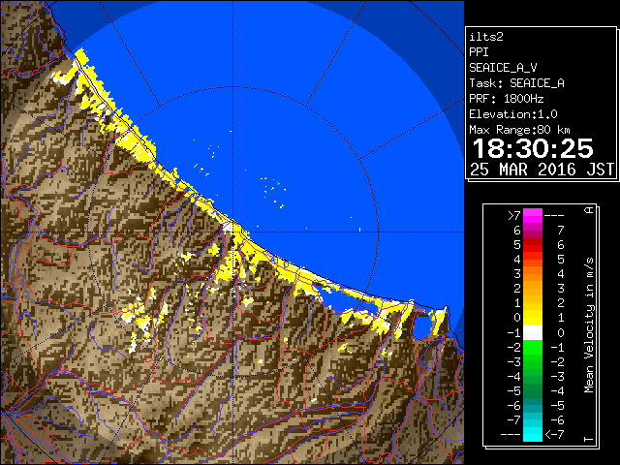Click the timestamp "18:30:25"
The image size is (620, 465).
[533, 149]
